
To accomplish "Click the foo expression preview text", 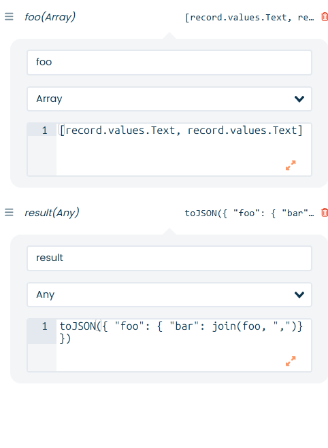I will point(249,18).
